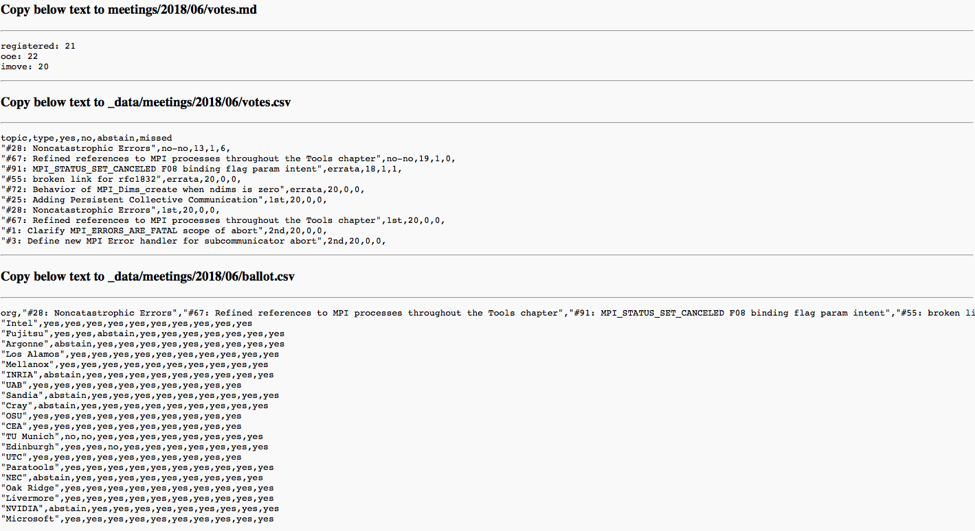Click the heading about meetings/2018/06/votes.md

129,10
